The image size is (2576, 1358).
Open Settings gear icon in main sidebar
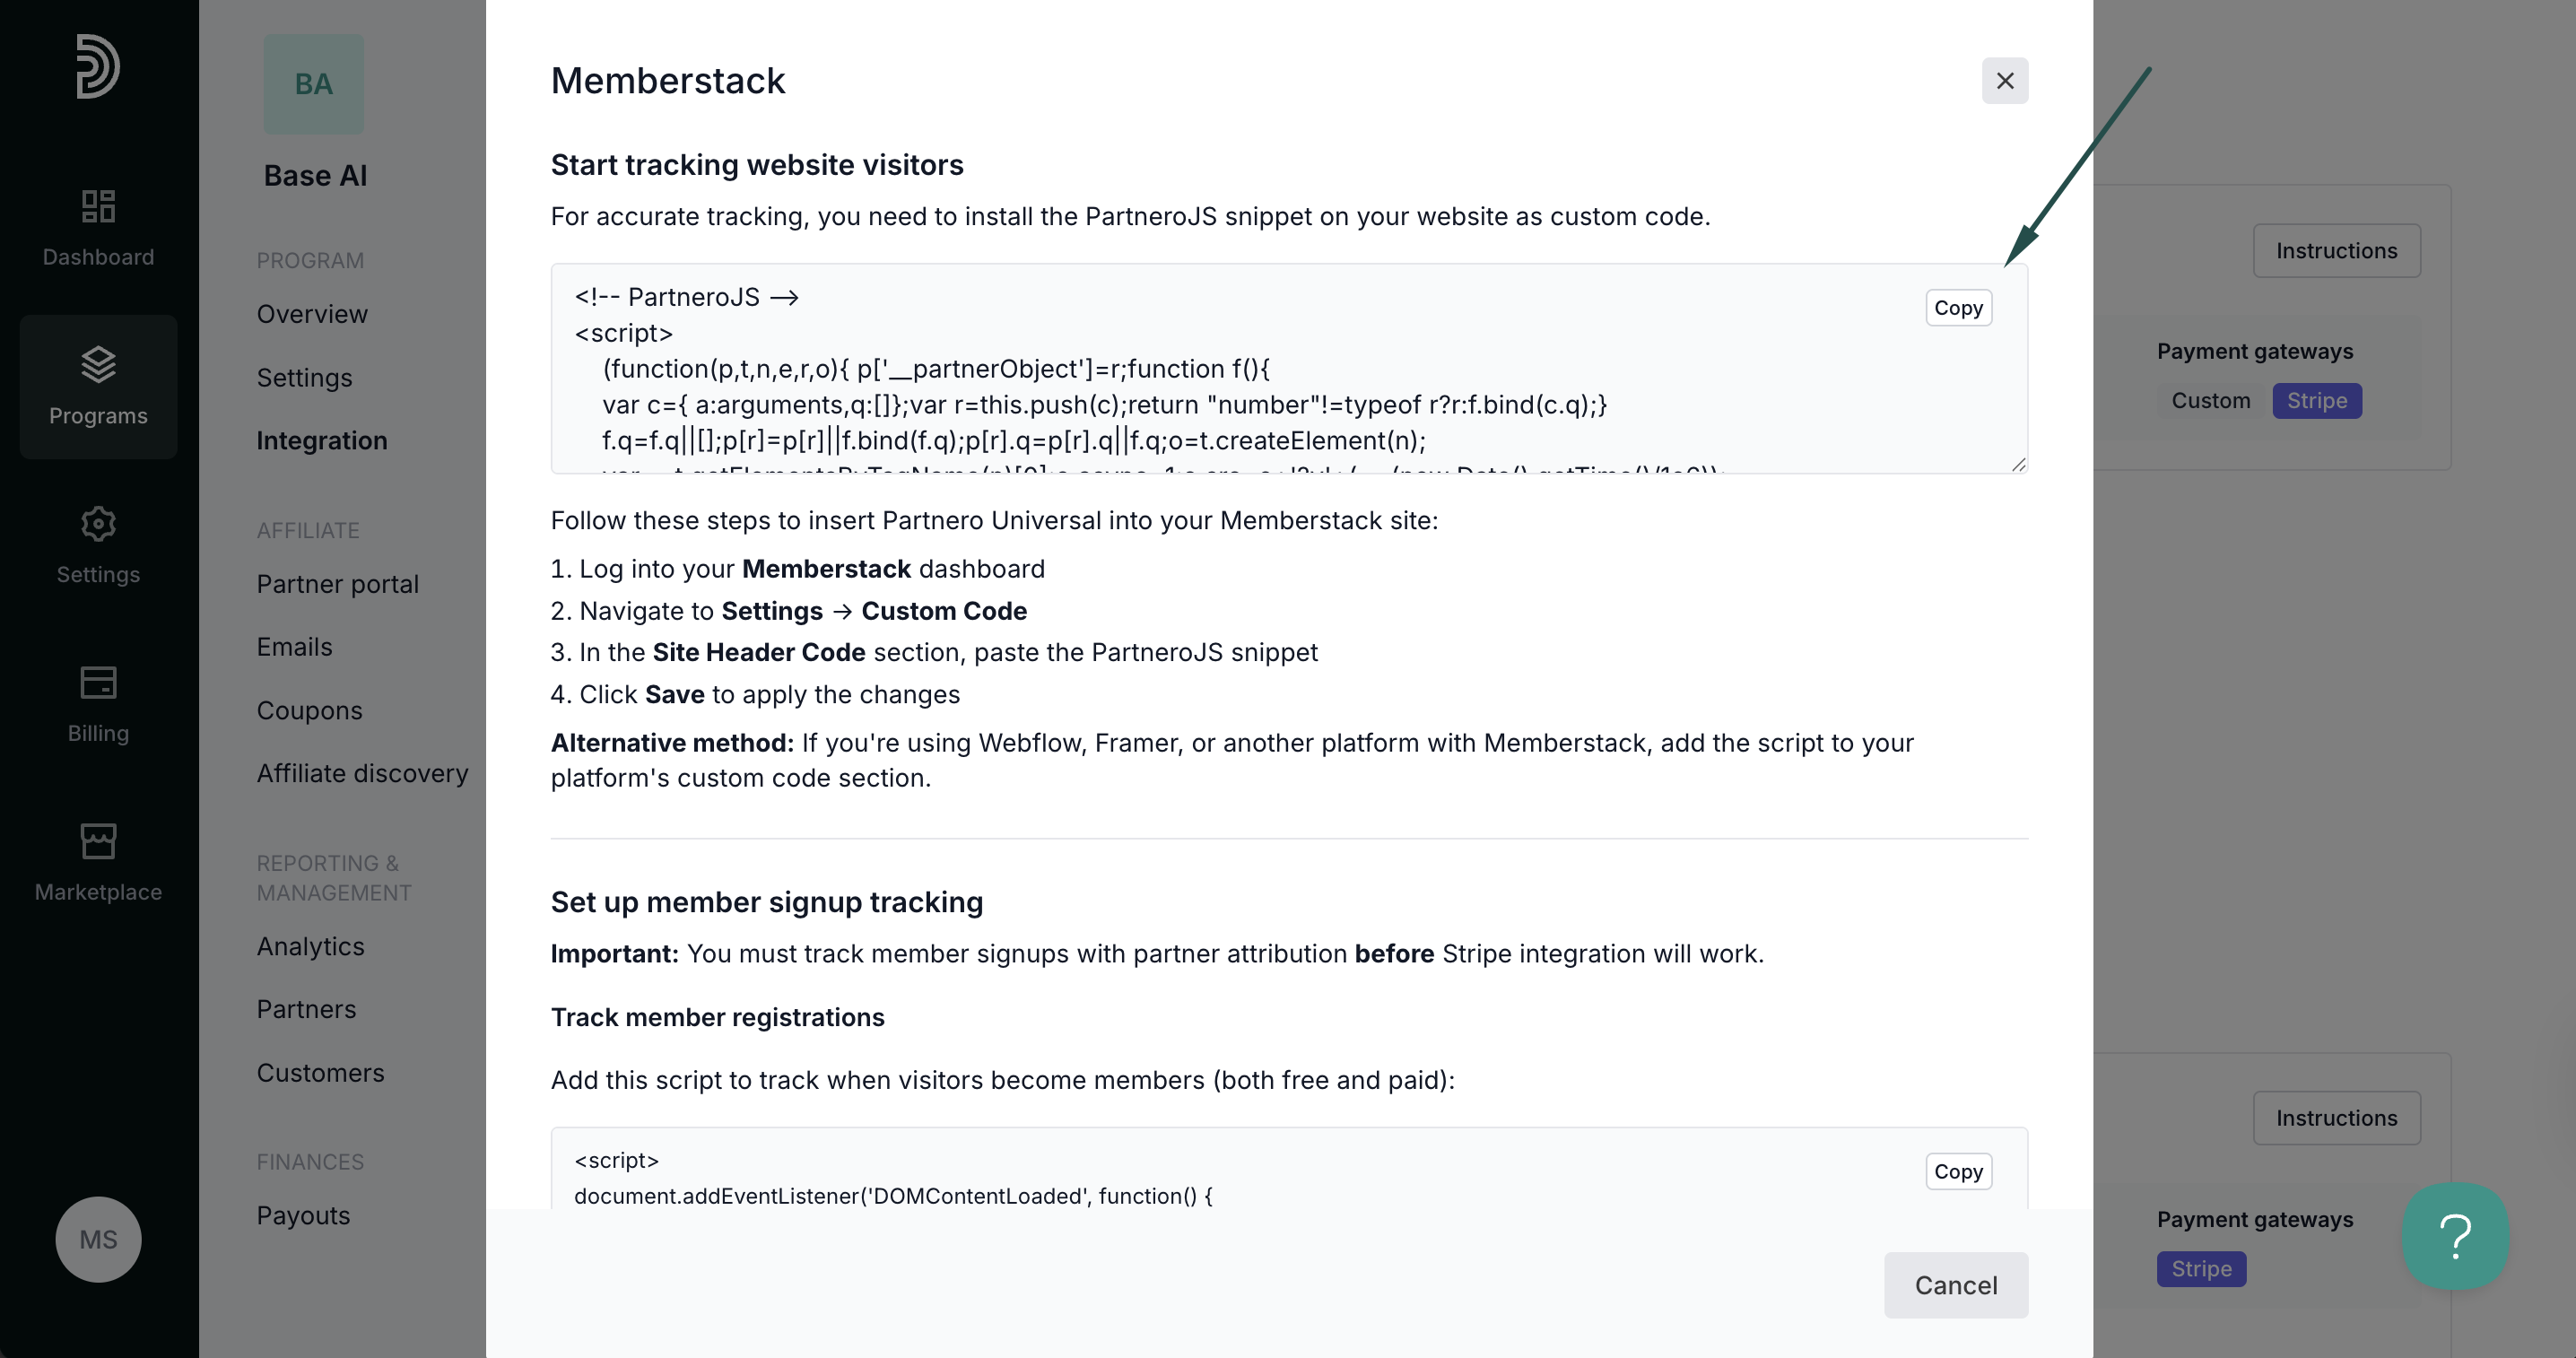(98, 524)
